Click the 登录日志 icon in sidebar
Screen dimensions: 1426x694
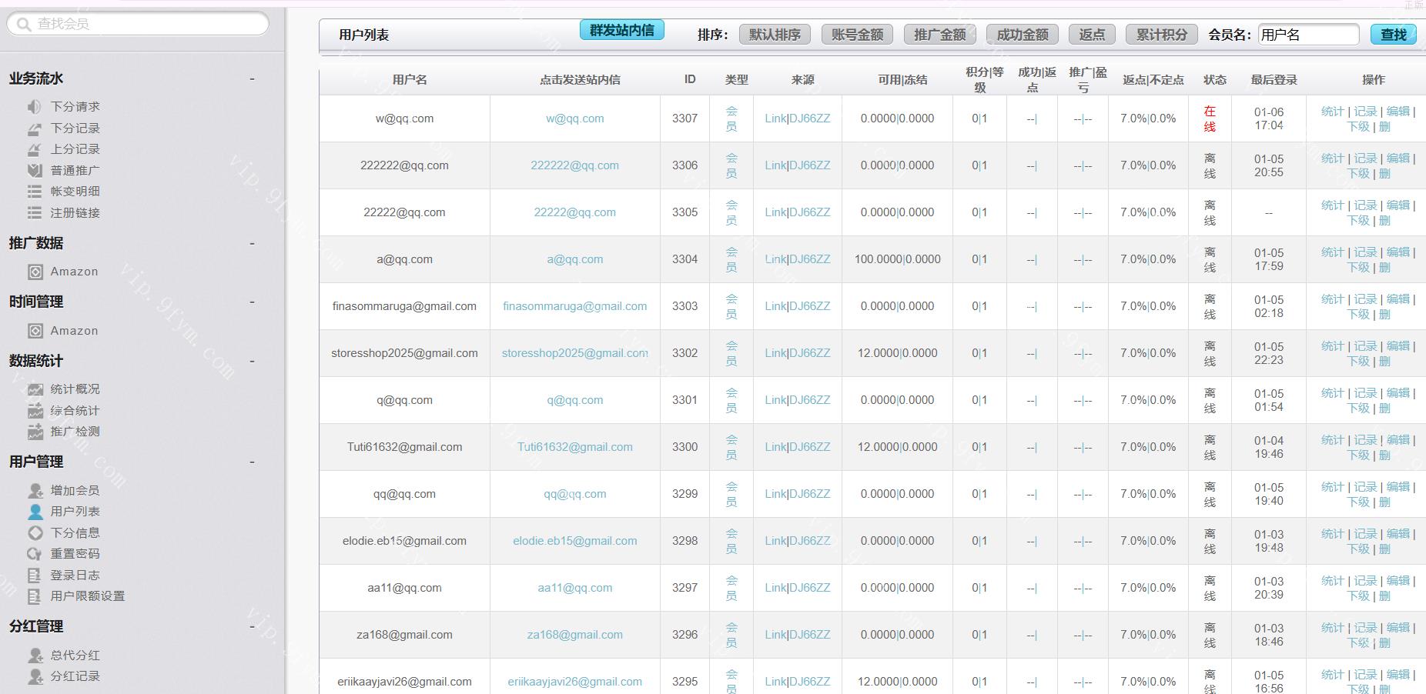(35, 576)
